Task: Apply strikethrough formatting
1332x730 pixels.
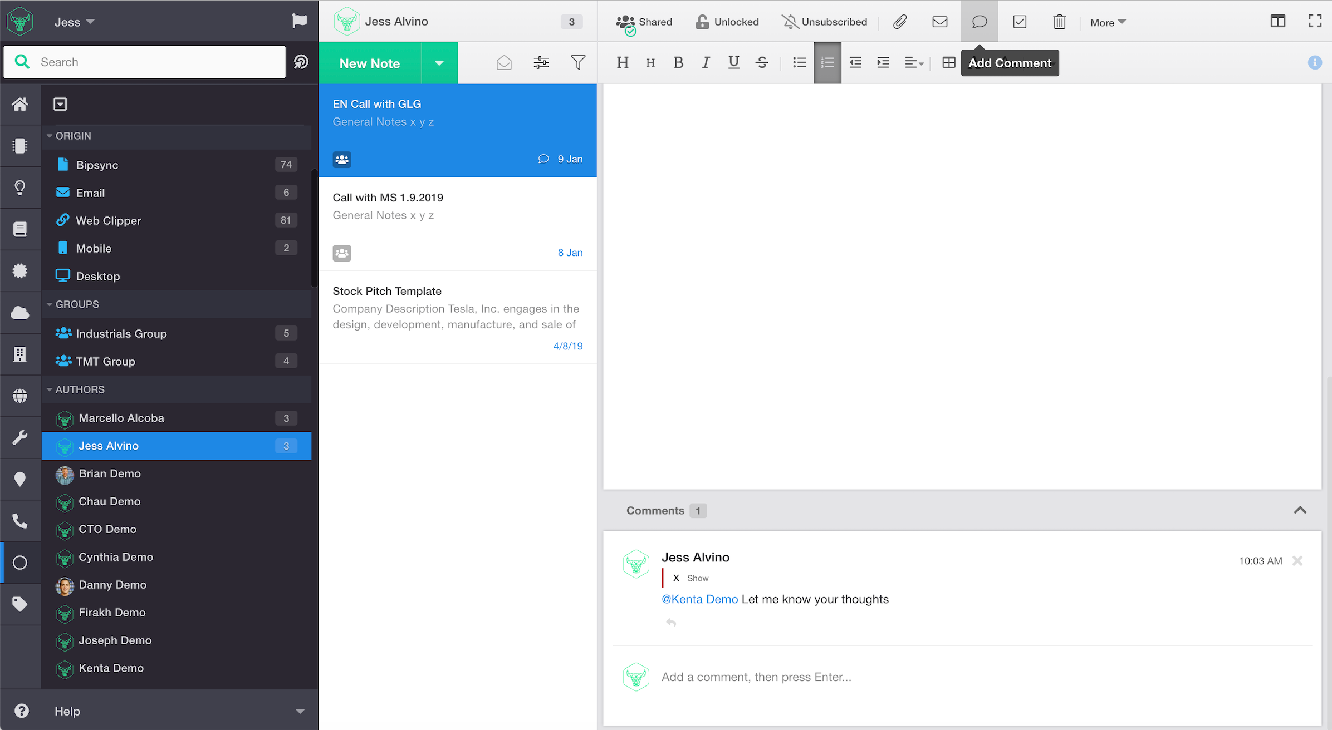Action: [762, 62]
